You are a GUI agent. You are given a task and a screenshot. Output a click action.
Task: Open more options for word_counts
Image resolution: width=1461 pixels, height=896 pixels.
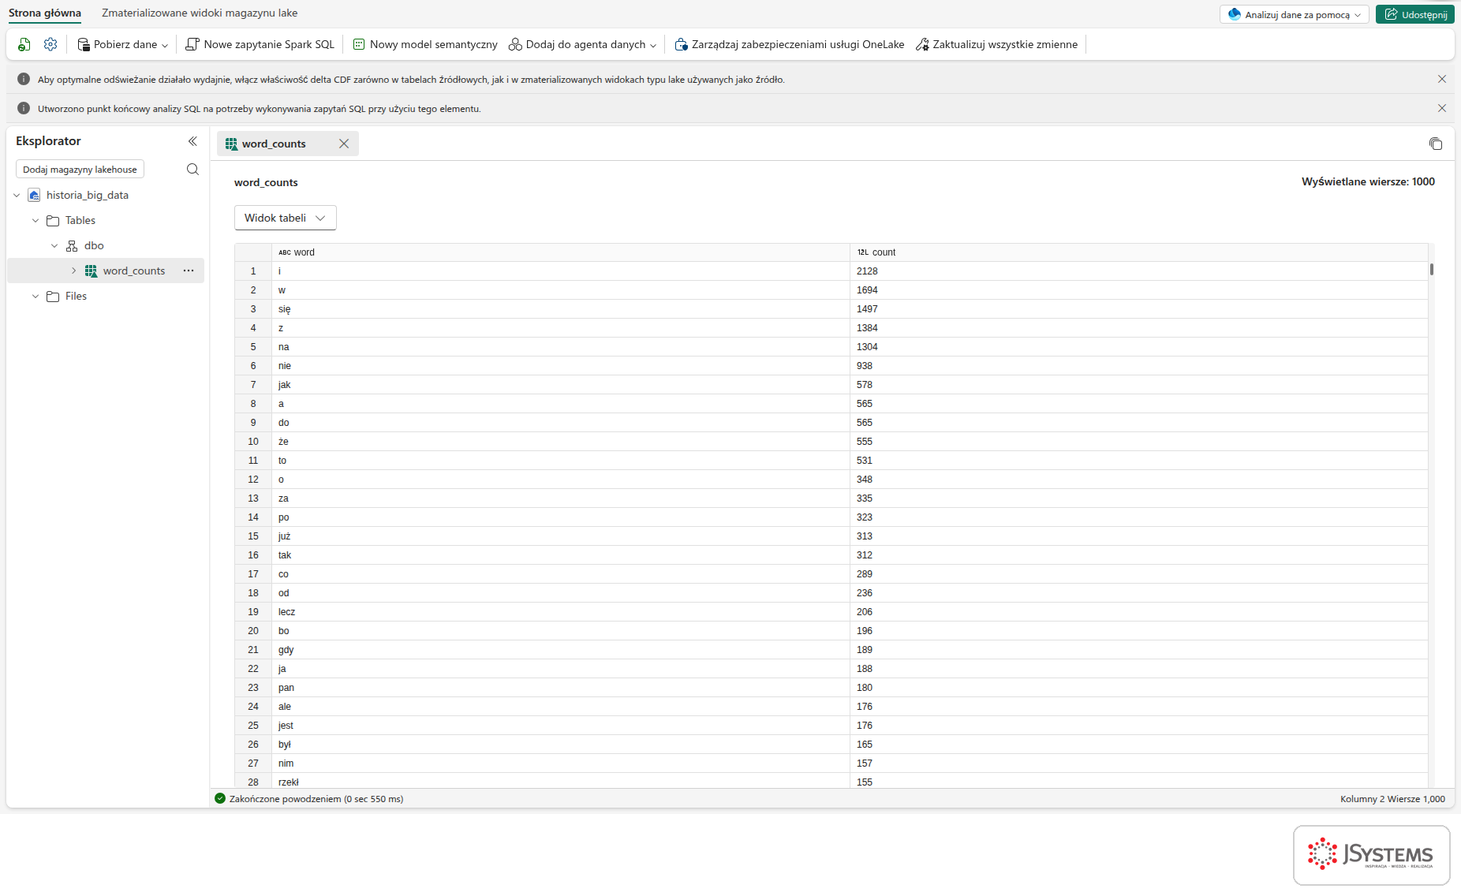point(189,271)
